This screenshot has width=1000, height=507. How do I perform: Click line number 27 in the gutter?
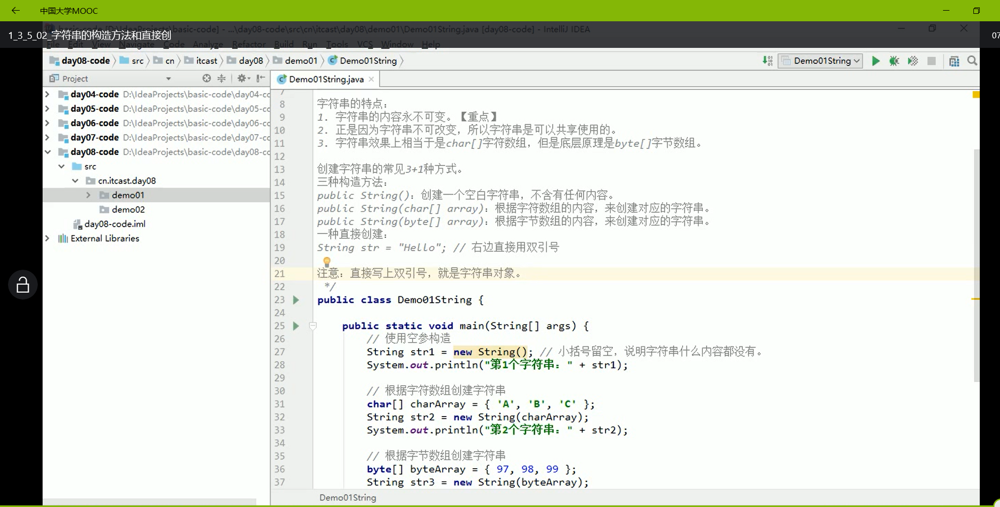280,352
